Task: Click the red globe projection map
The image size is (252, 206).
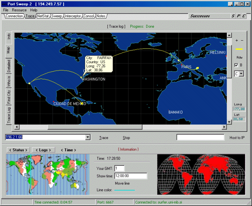Action: [x=201, y=173]
